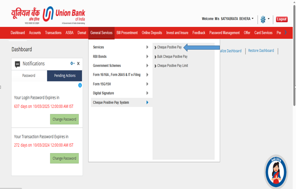Switch to the Pending Actions tab
Screen dimensions: 296x189
coord(65,76)
